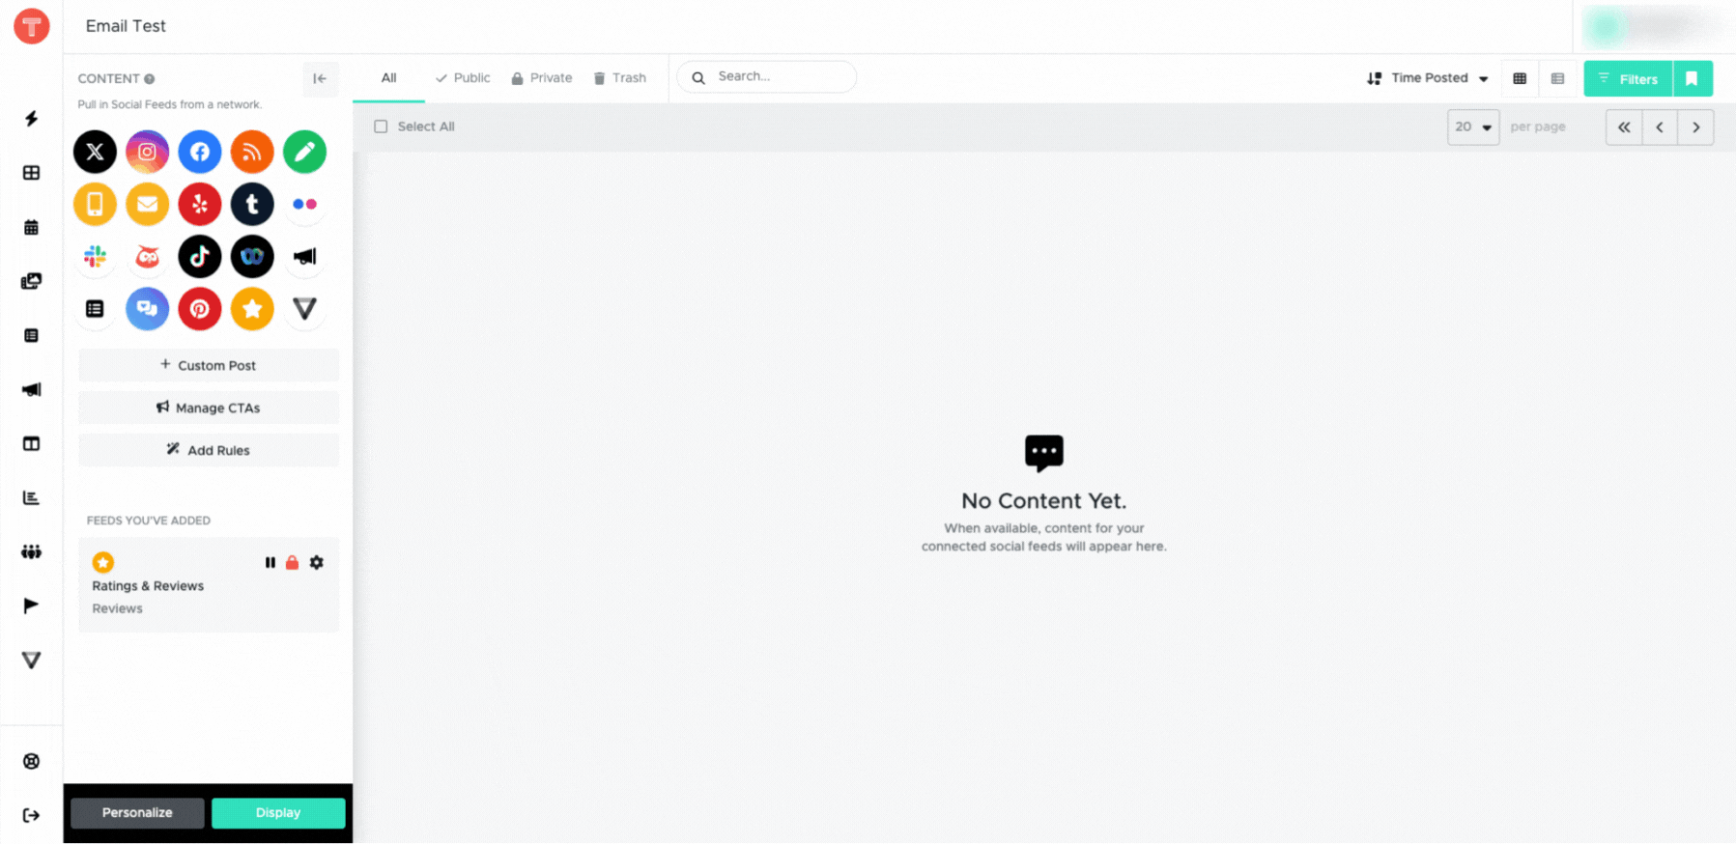This screenshot has width=1736, height=844.
Task: Add a Ratings & Reviews star source
Action: pos(252,309)
